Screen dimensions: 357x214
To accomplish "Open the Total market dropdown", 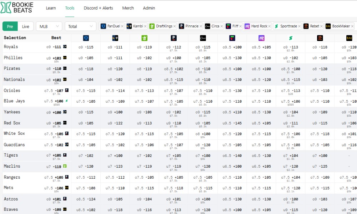I will (x=80, y=26).
